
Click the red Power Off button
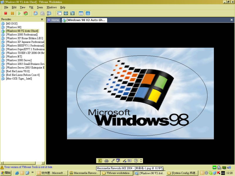coord(6,13)
